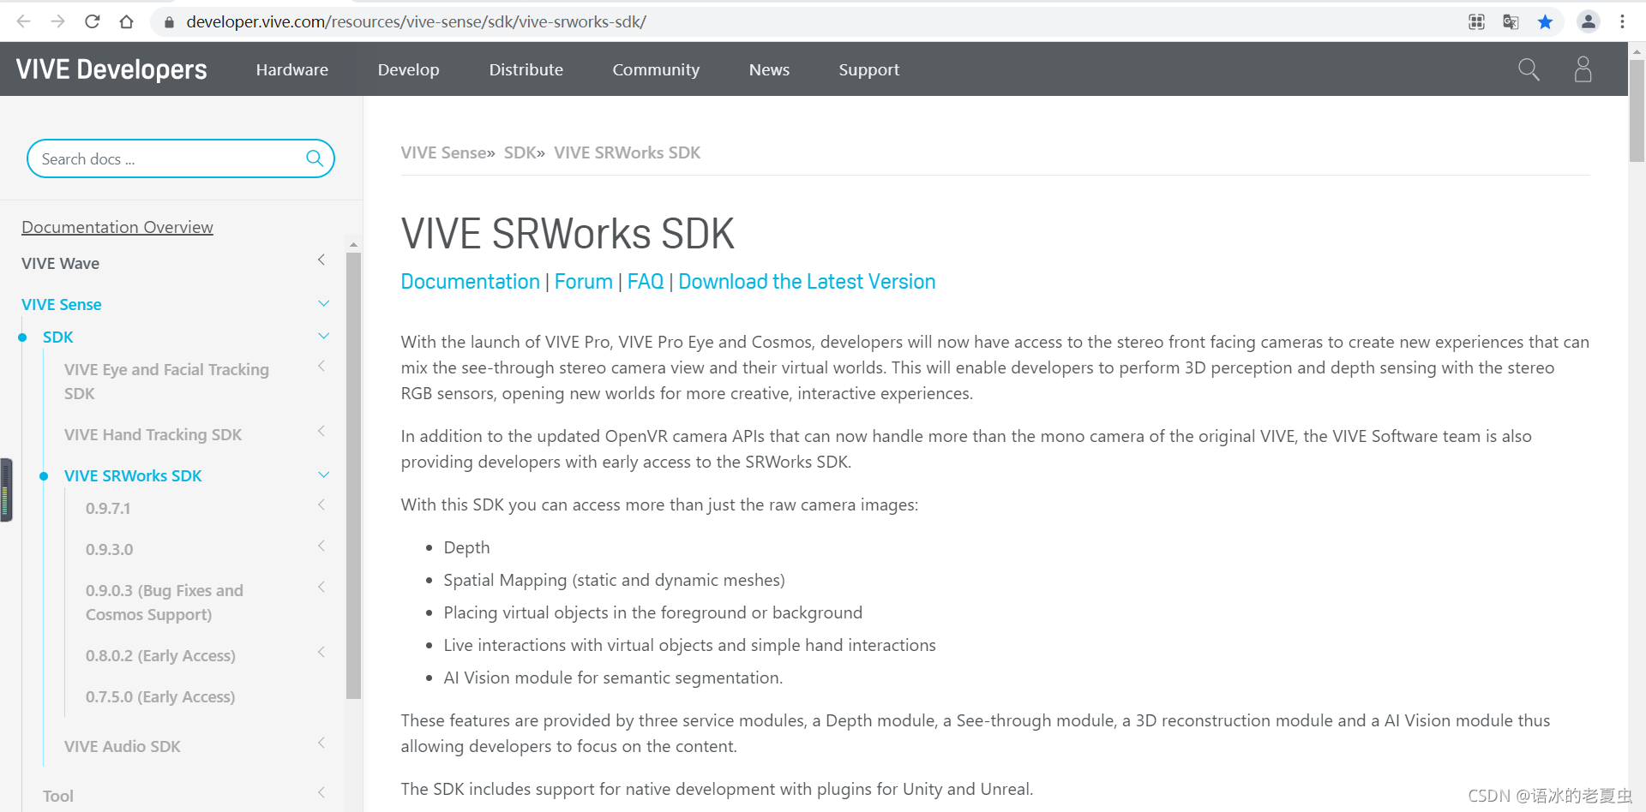Viewport: 1646px width, 812px height.
Task: Open the Support menu
Action: (869, 69)
